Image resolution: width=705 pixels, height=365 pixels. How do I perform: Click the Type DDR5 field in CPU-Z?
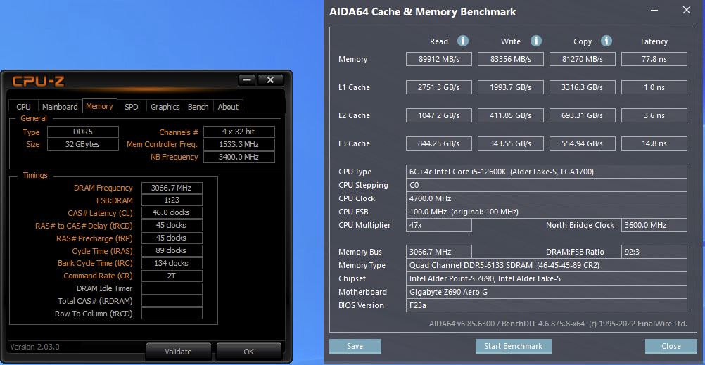(83, 132)
